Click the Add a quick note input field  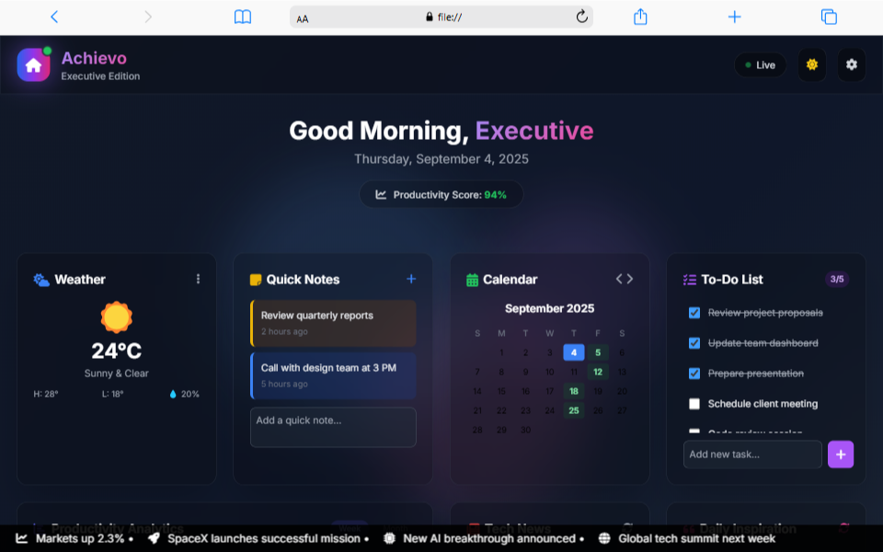(333, 427)
